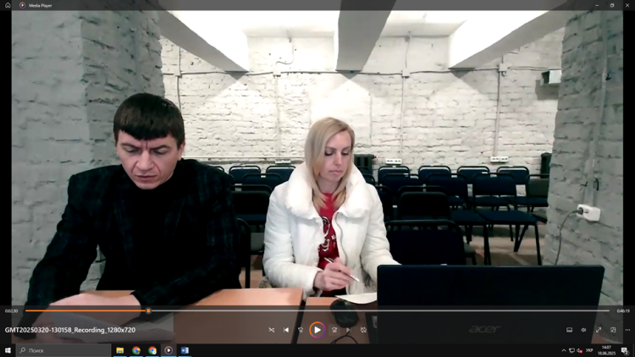The height and width of the screenshot is (357, 635).
Task: Open the Windows Start menu
Action: click(8, 350)
